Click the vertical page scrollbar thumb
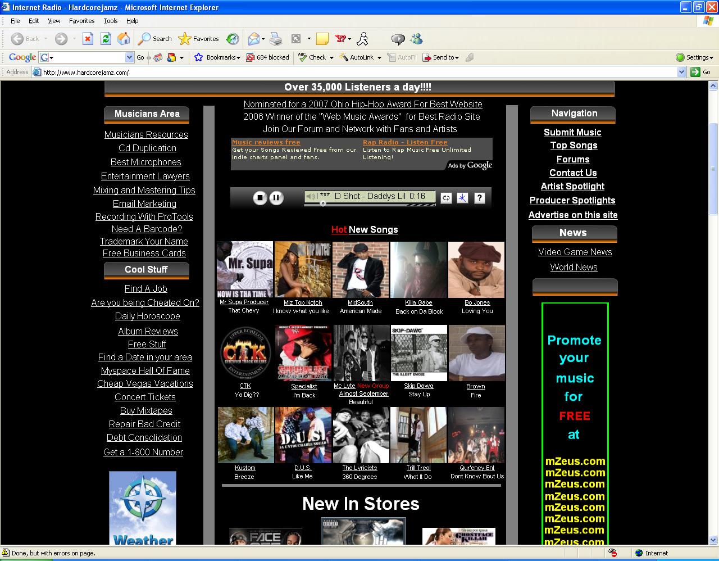This screenshot has width=719, height=561. coord(713,169)
